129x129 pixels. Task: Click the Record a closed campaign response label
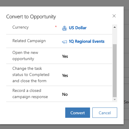coord(30,94)
